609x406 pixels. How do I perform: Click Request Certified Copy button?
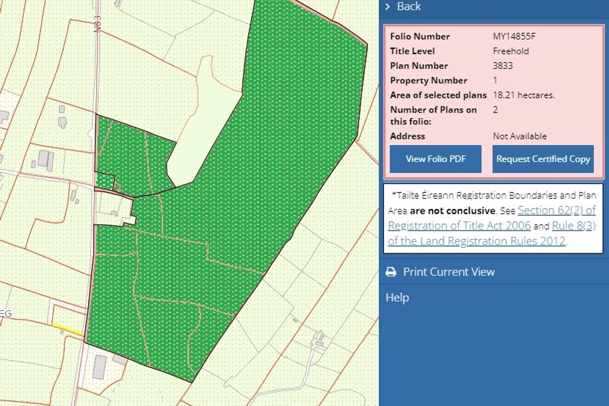click(543, 159)
